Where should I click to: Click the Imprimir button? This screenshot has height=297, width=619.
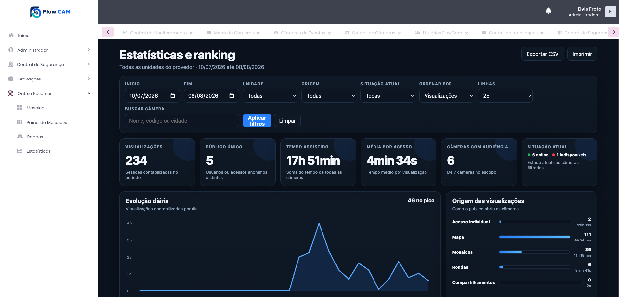582,54
